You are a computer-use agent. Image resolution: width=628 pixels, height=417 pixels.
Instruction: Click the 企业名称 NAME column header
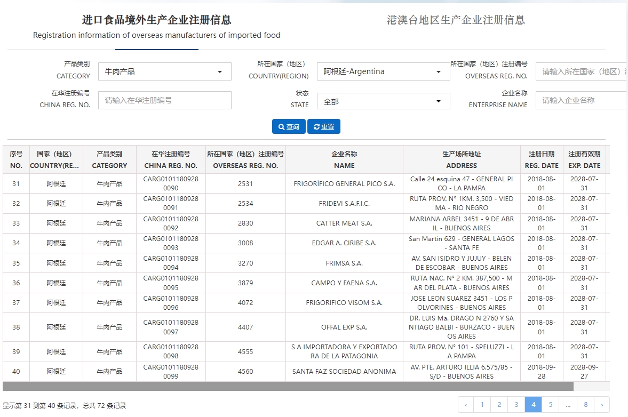click(x=344, y=159)
